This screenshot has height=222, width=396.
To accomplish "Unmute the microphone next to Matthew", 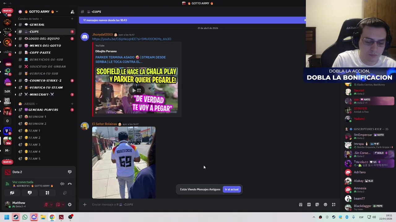I will (46, 204).
